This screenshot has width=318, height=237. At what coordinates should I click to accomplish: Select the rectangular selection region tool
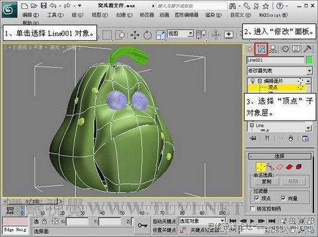107,35
